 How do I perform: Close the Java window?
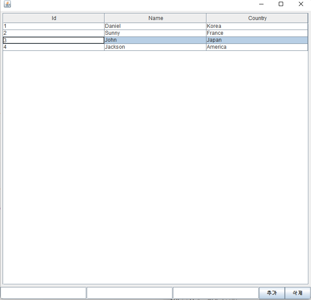click(x=301, y=4)
